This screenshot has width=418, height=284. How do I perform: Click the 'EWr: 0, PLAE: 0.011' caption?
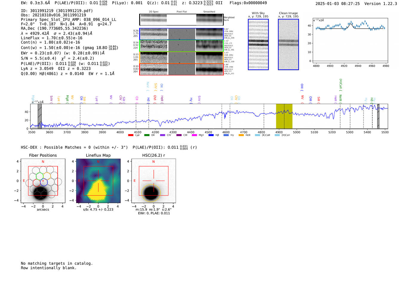click(154, 213)
